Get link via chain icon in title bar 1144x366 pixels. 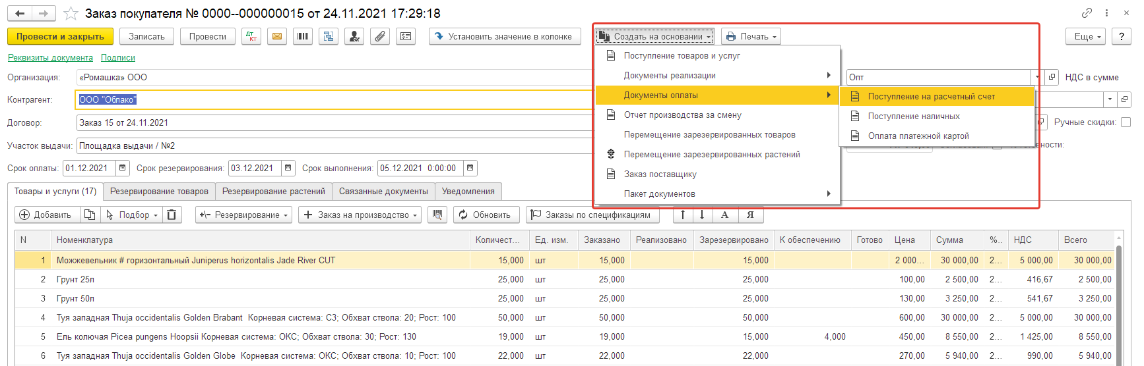click(1087, 13)
